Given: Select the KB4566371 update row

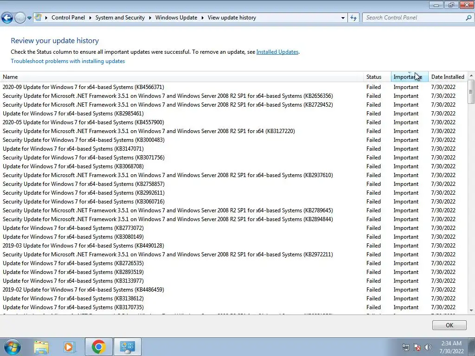Looking at the screenshot, I should point(233,87).
